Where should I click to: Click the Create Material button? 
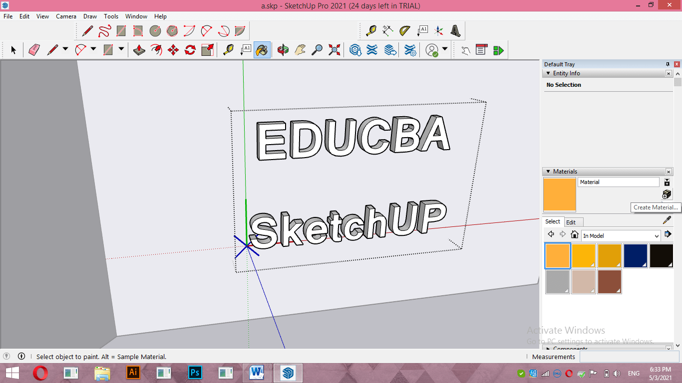pos(667,194)
